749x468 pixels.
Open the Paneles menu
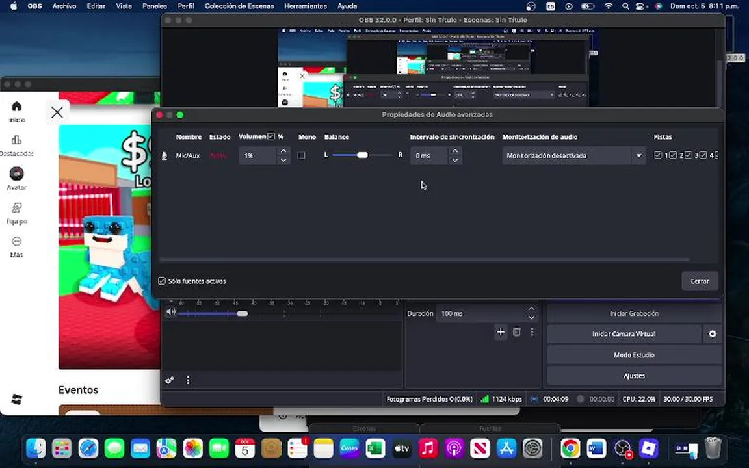(155, 6)
